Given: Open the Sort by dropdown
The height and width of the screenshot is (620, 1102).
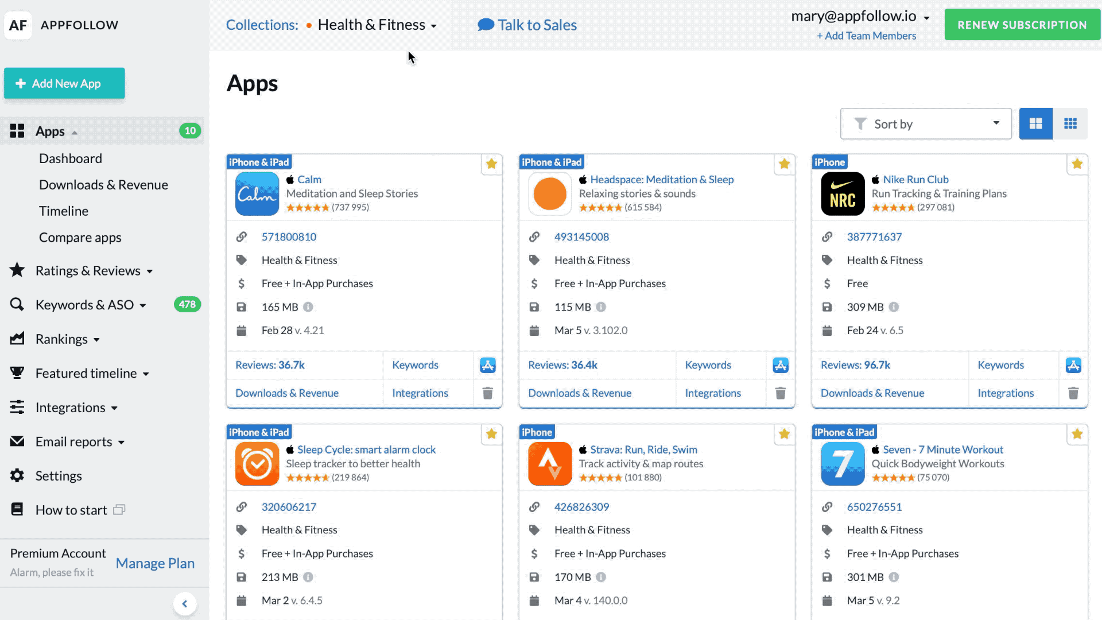Looking at the screenshot, I should 925,124.
